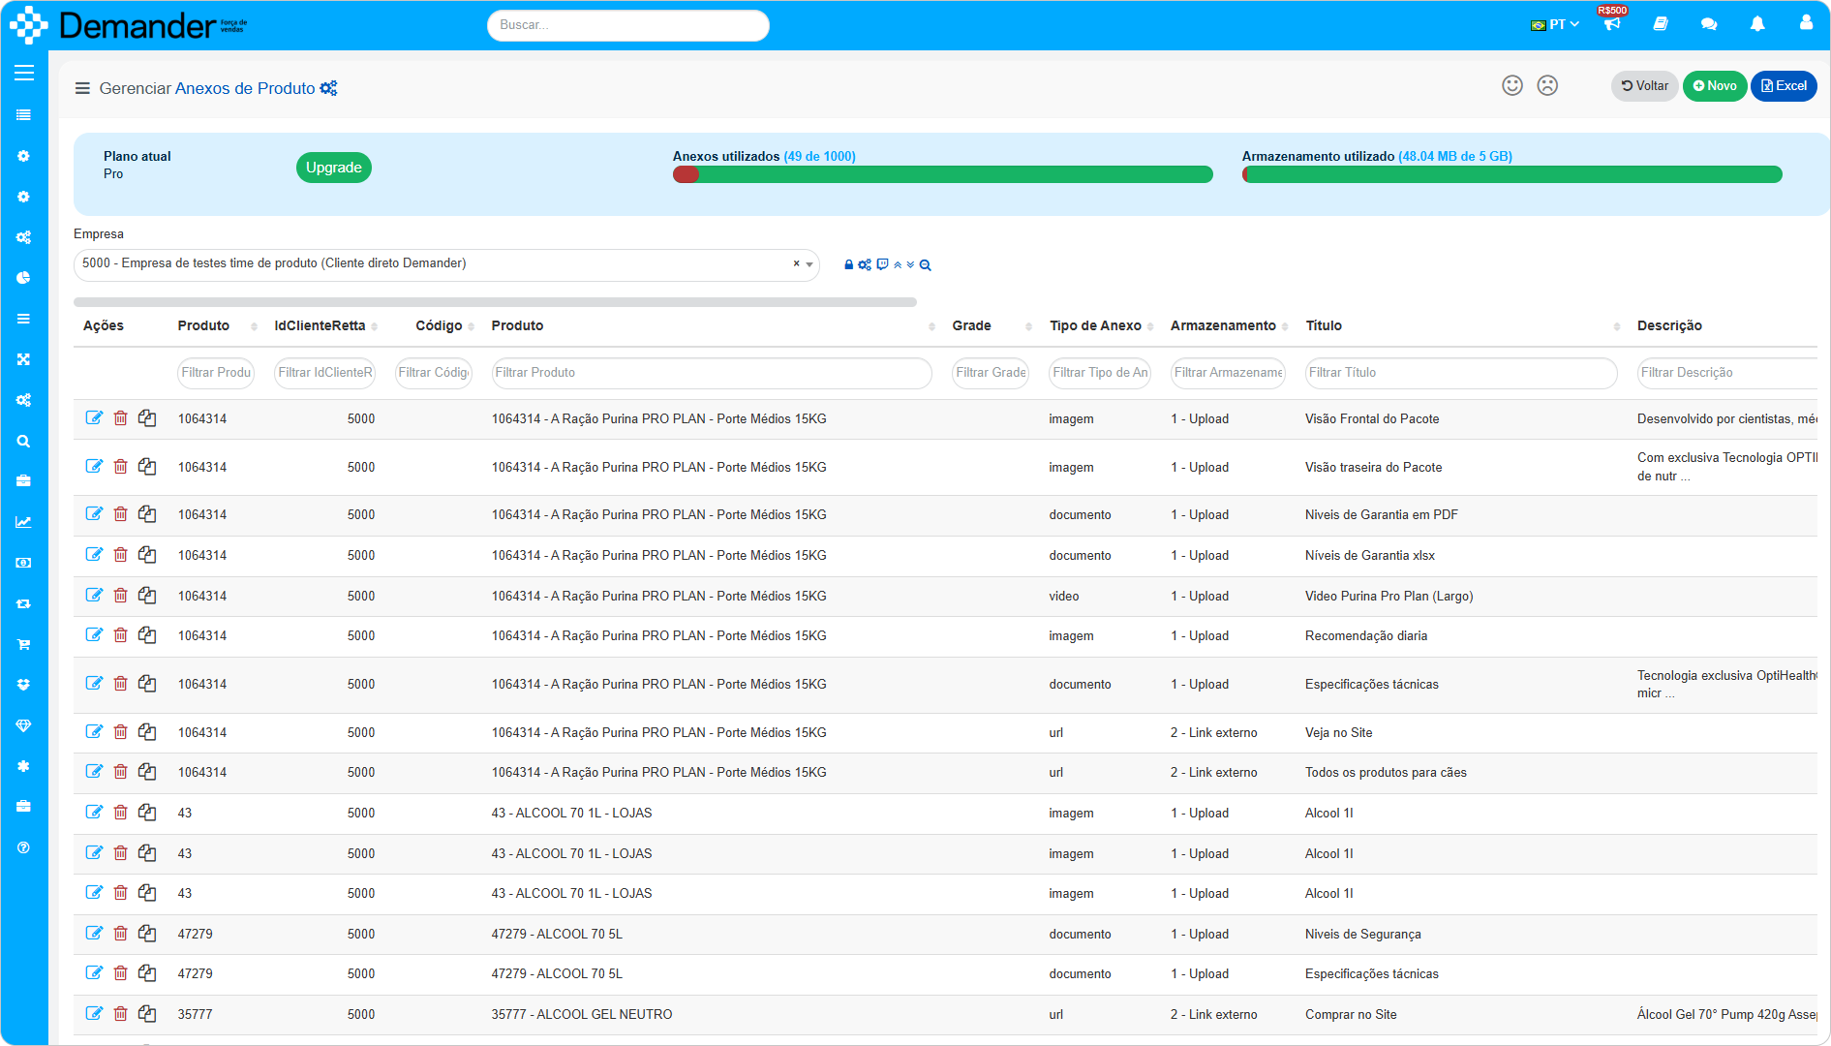Click the Novo button
Screen dimensions: 1831x1046
coord(1715,86)
